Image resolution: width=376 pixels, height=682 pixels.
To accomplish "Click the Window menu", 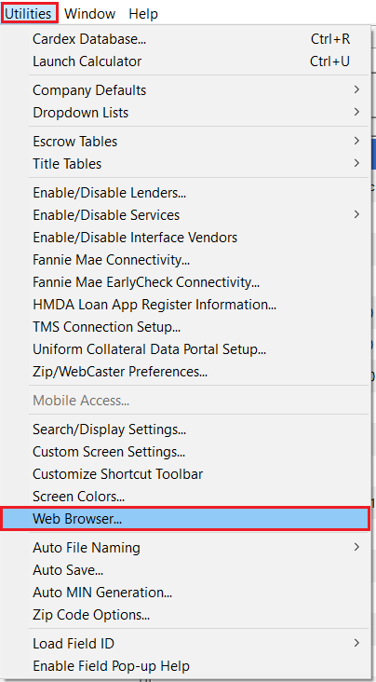I will (x=90, y=13).
